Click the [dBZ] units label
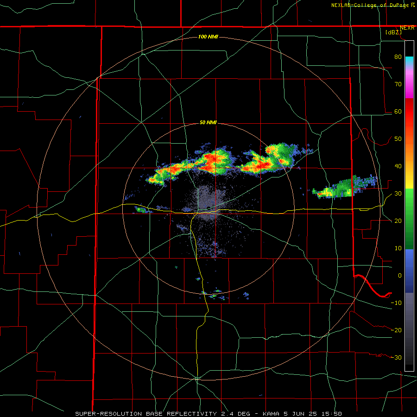The width and height of the screenshot is (417, 417). 393,32
